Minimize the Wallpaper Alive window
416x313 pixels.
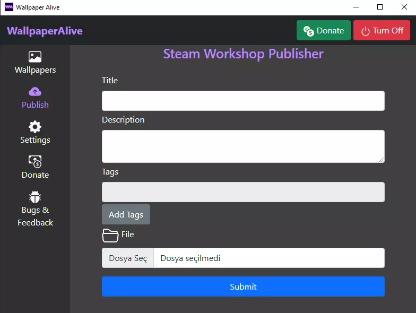(356, 7)
